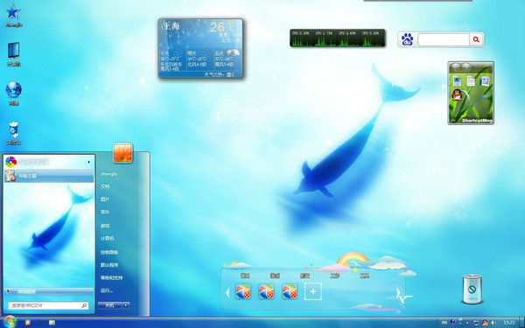
Task: Open Run... from the Start menu
Action: (x=107, y=290)
